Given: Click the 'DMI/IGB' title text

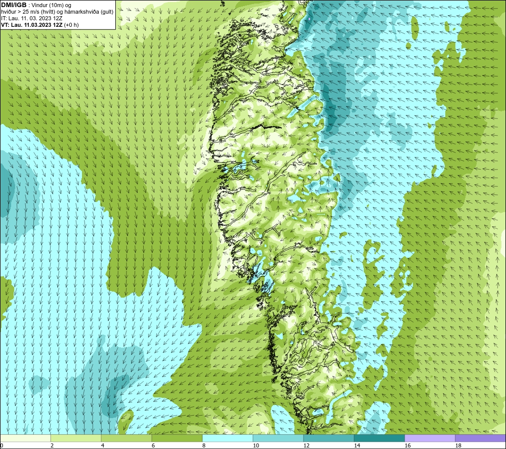Looking at the screenshot, I should pos(14,5).
